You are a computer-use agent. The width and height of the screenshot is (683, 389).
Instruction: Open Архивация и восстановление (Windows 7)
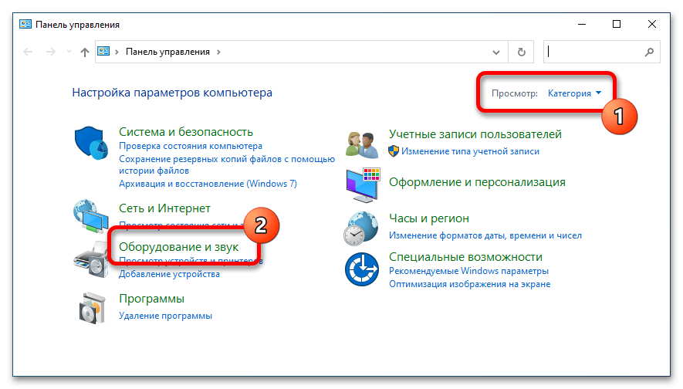pyautogui.click(x=208, y=184)
